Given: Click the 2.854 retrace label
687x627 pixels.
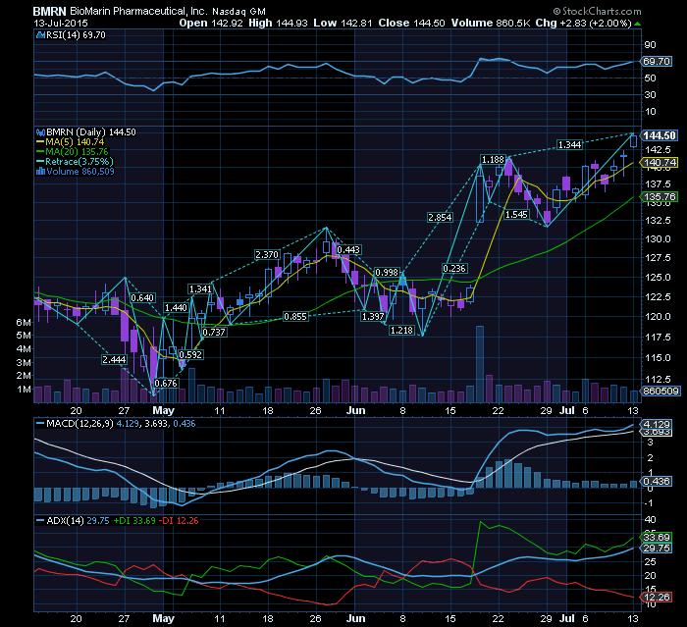Looking at the screenshot, I should [440, 217].
